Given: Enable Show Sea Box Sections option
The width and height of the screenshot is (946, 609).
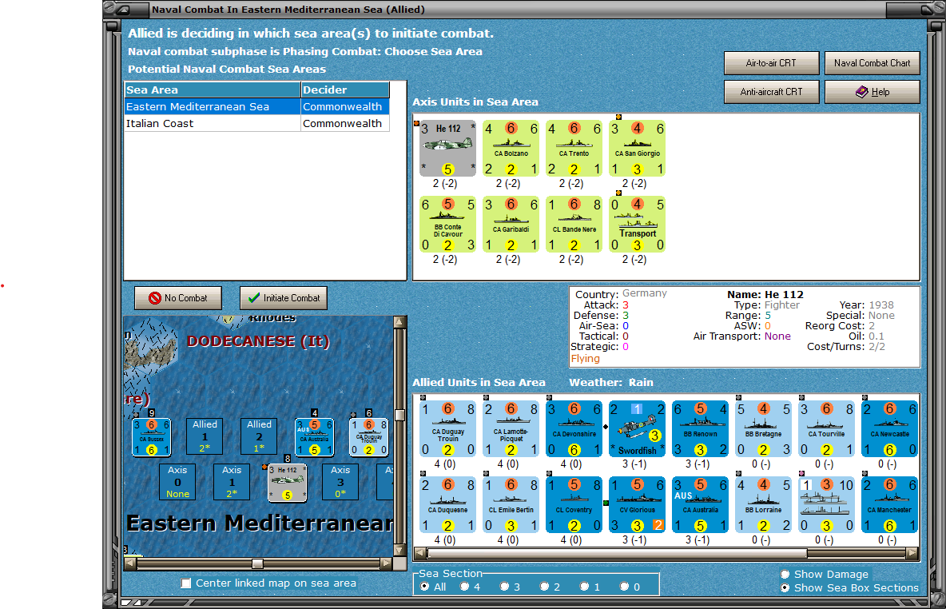Looking at the screenshot, I should pyautogui.click(x=785, y=588).
